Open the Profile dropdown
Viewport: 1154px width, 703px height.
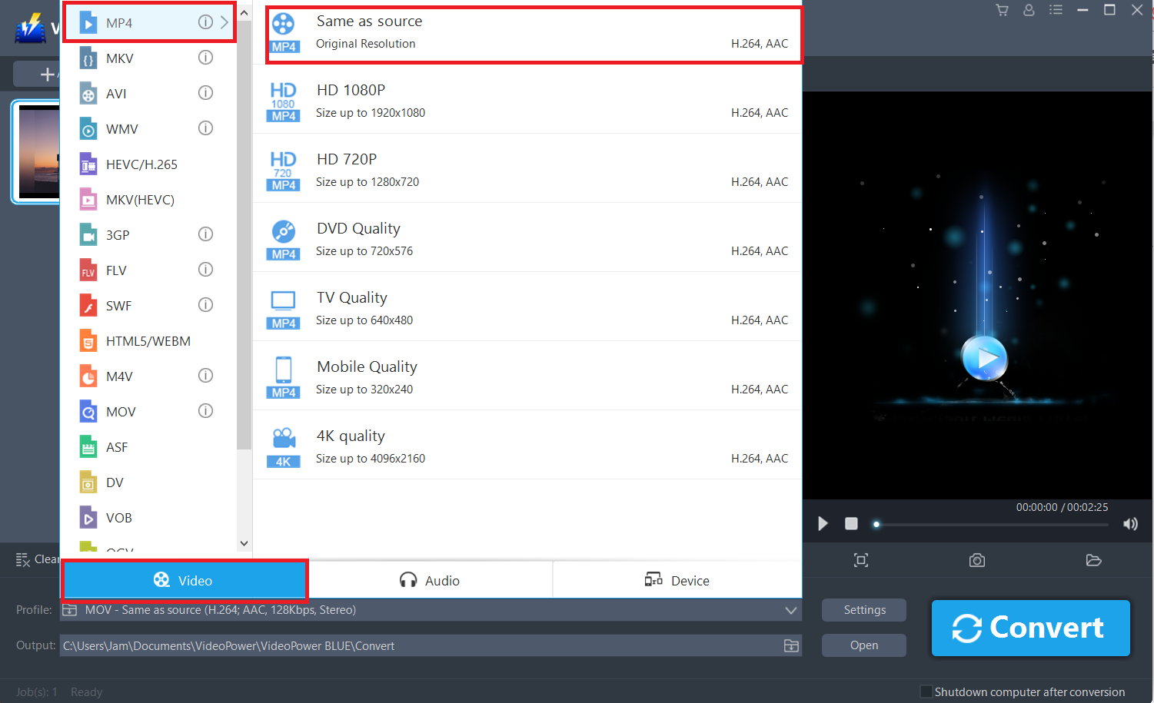[x=790, y=609]
